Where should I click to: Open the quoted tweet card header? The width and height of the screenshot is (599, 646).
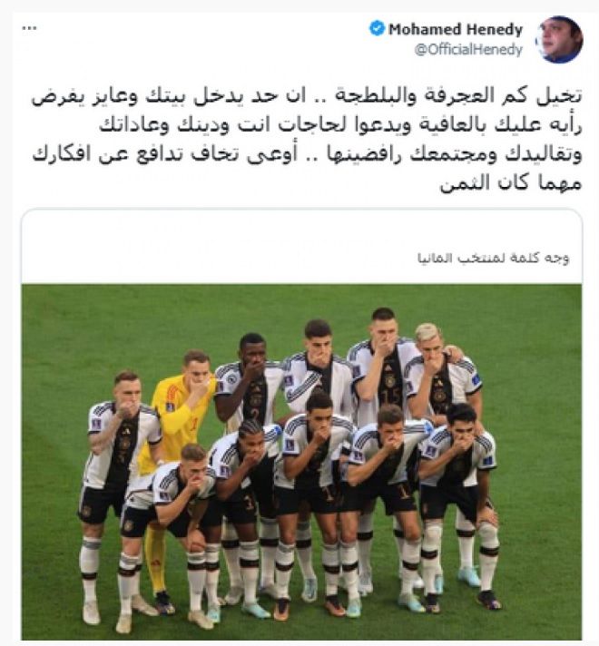(301, 247)
